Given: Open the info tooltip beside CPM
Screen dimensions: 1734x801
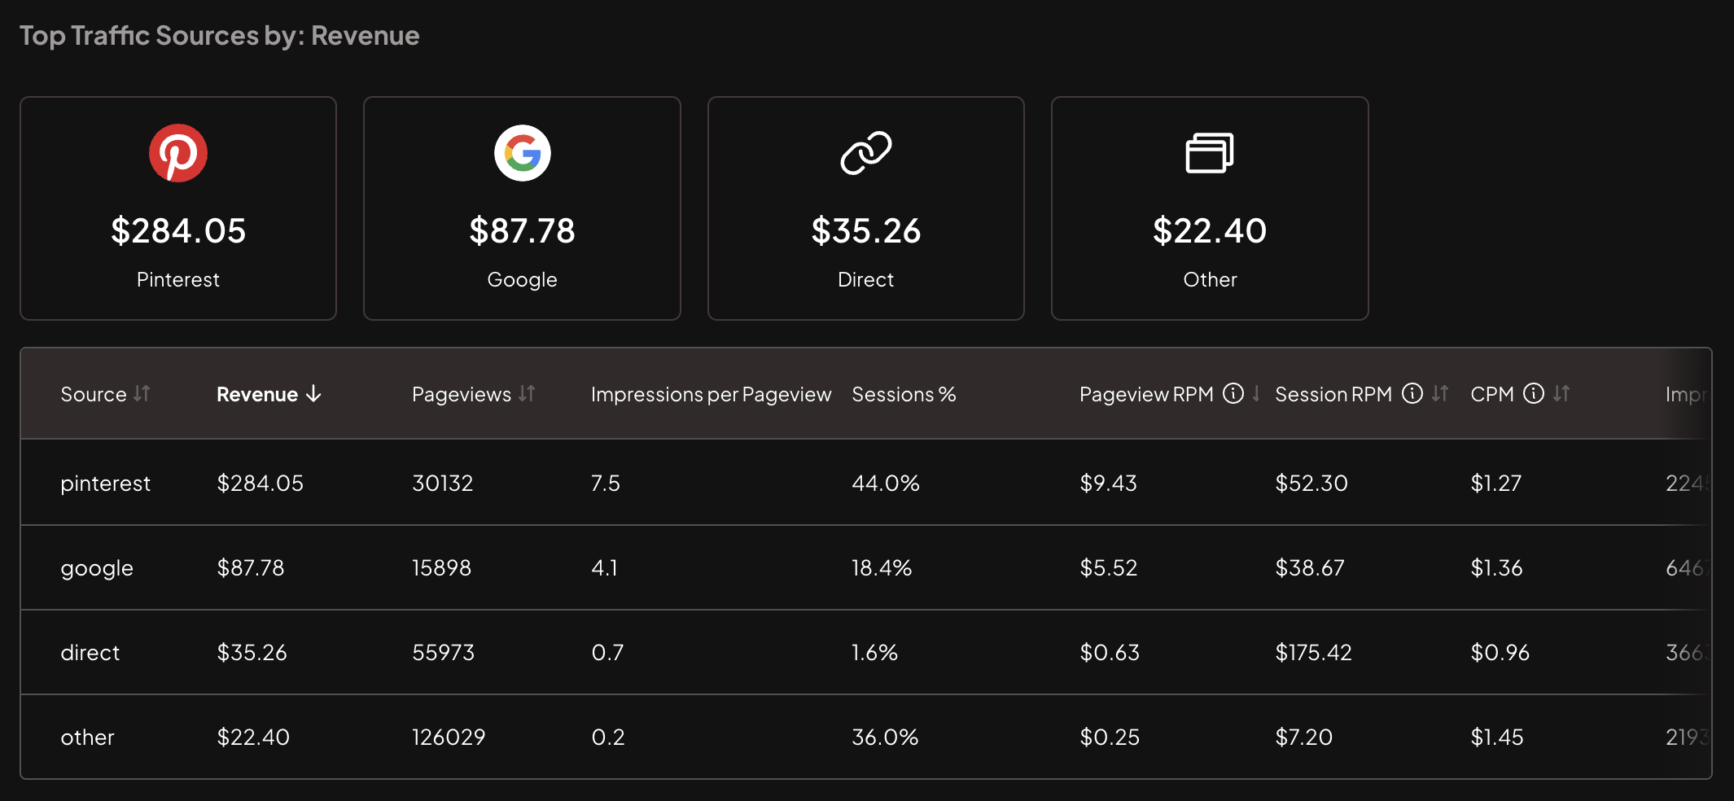Looking at the screenshot, I should (x=1535, y=393).
